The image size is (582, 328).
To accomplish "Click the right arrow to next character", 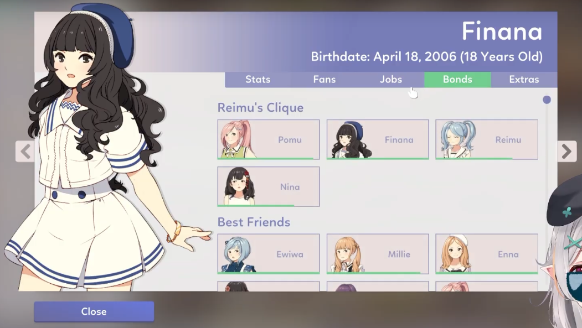I will tap(567, 151).
